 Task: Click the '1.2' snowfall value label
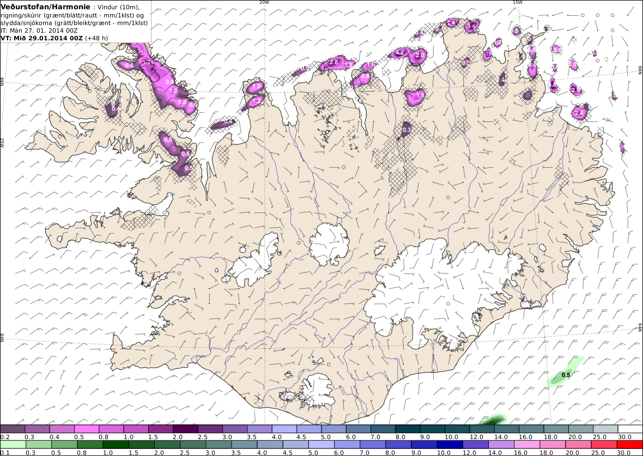pyautogui.click(x=257, y=101)
